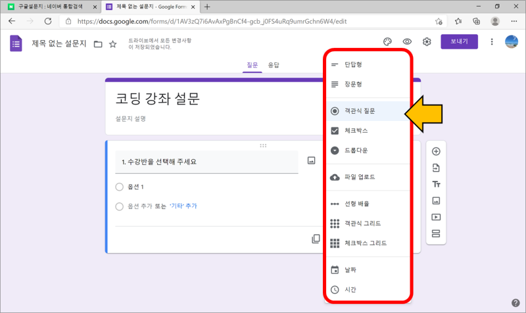This screenshot has height=313, width=526.
Task: Duplicate the question using the copy icon
Action: tap(316, 239)
